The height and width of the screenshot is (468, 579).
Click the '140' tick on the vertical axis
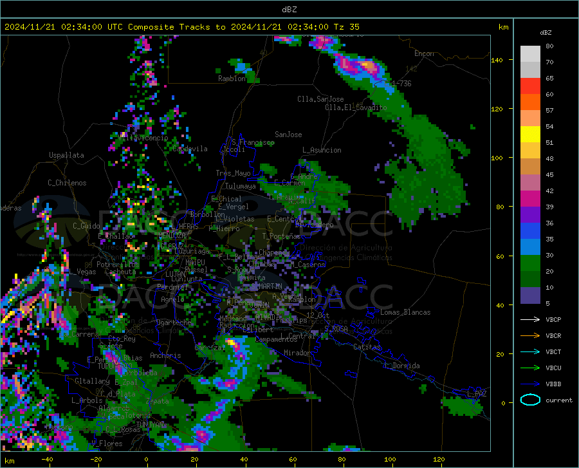[x=497, y=60]
